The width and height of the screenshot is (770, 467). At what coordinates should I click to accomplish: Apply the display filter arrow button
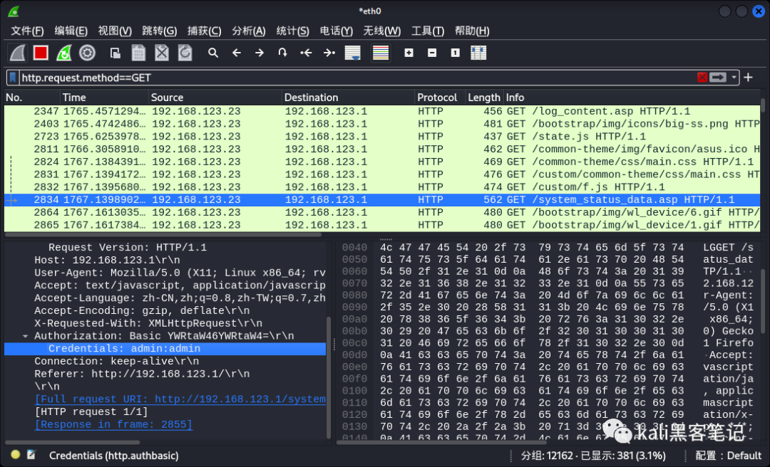click(717, 78)
